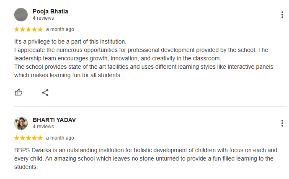Click '4 reviews' under Pooja Bhatia
The width and height of the screenshot is (289, 179).
tap(43, 18)
